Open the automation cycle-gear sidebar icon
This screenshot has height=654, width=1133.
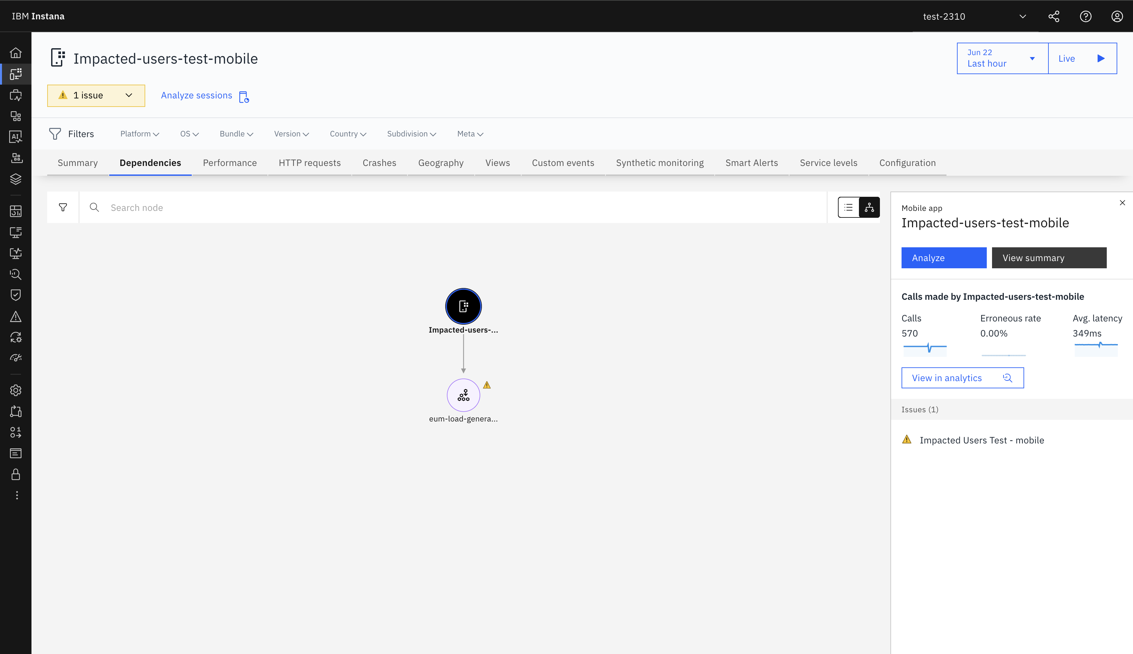pos(16,337)
